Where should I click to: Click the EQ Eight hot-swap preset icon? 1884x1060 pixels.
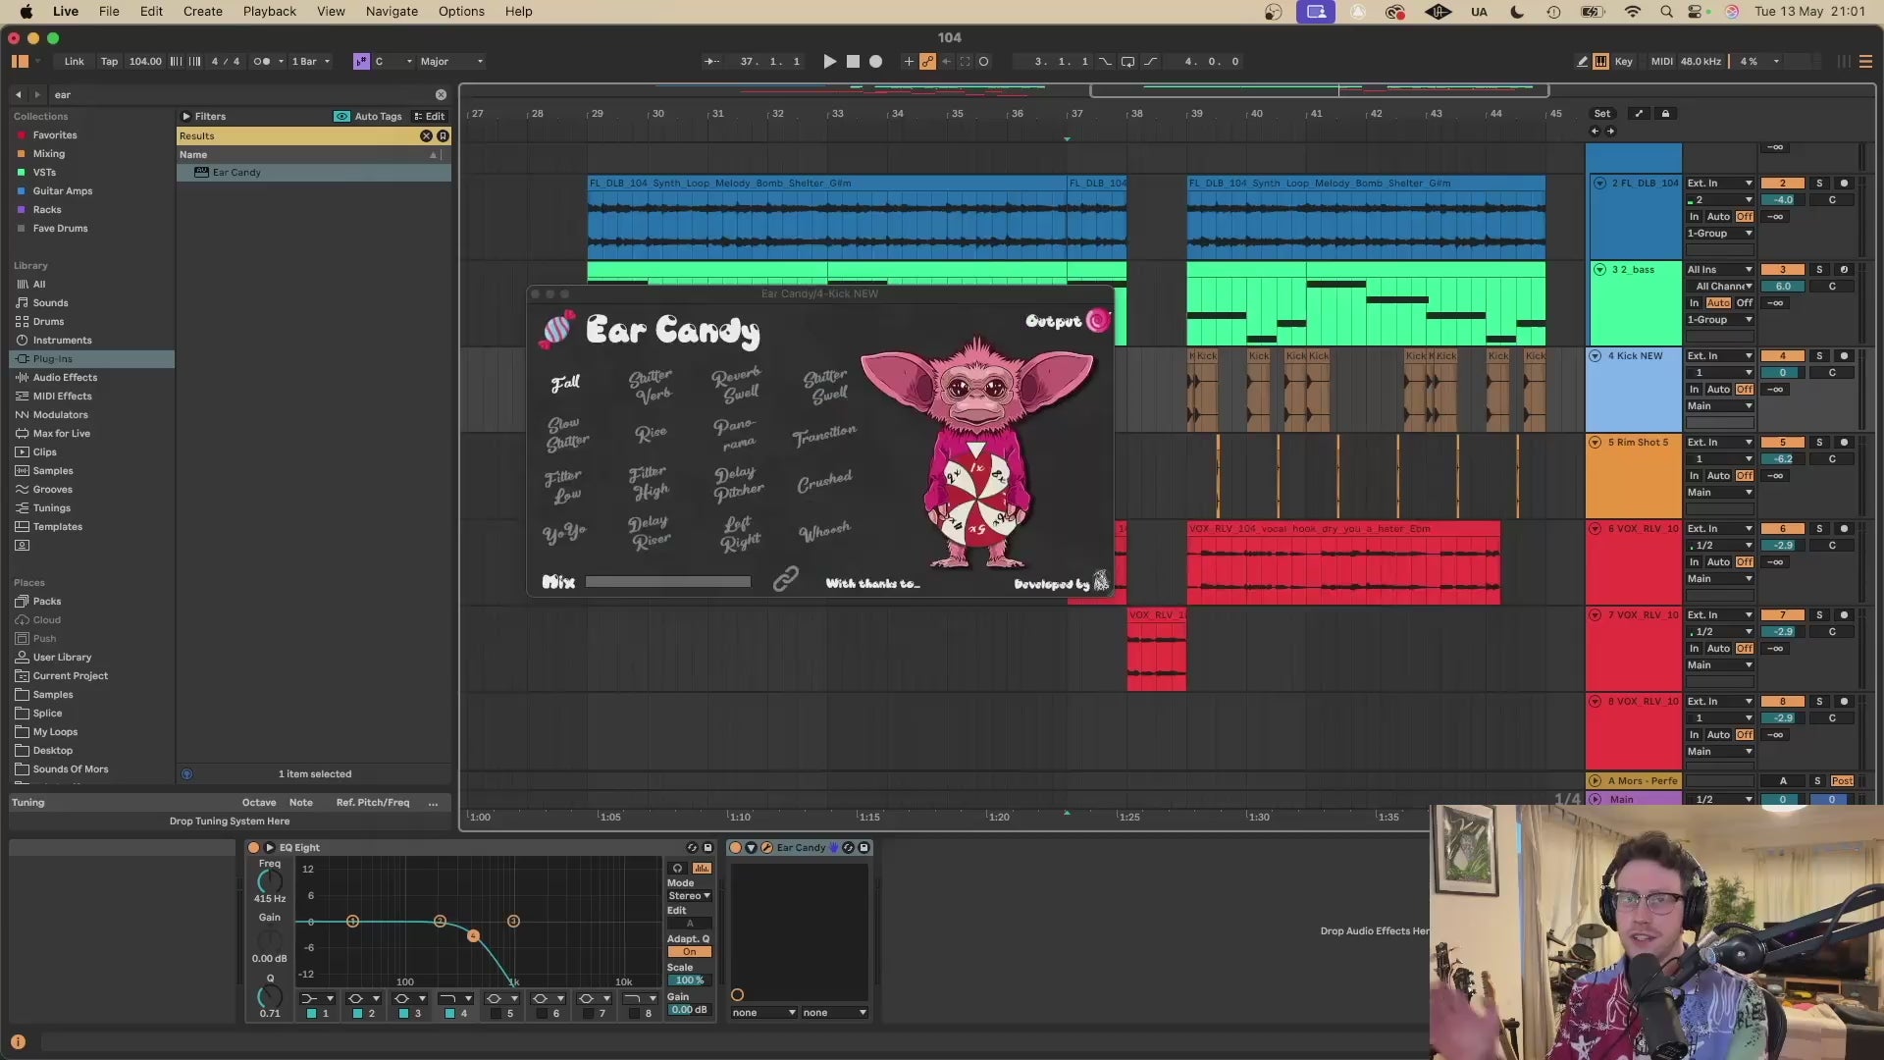[x=692, y=847]
